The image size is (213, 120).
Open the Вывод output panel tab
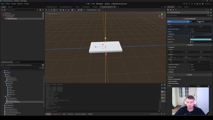(x=48, y=114)
